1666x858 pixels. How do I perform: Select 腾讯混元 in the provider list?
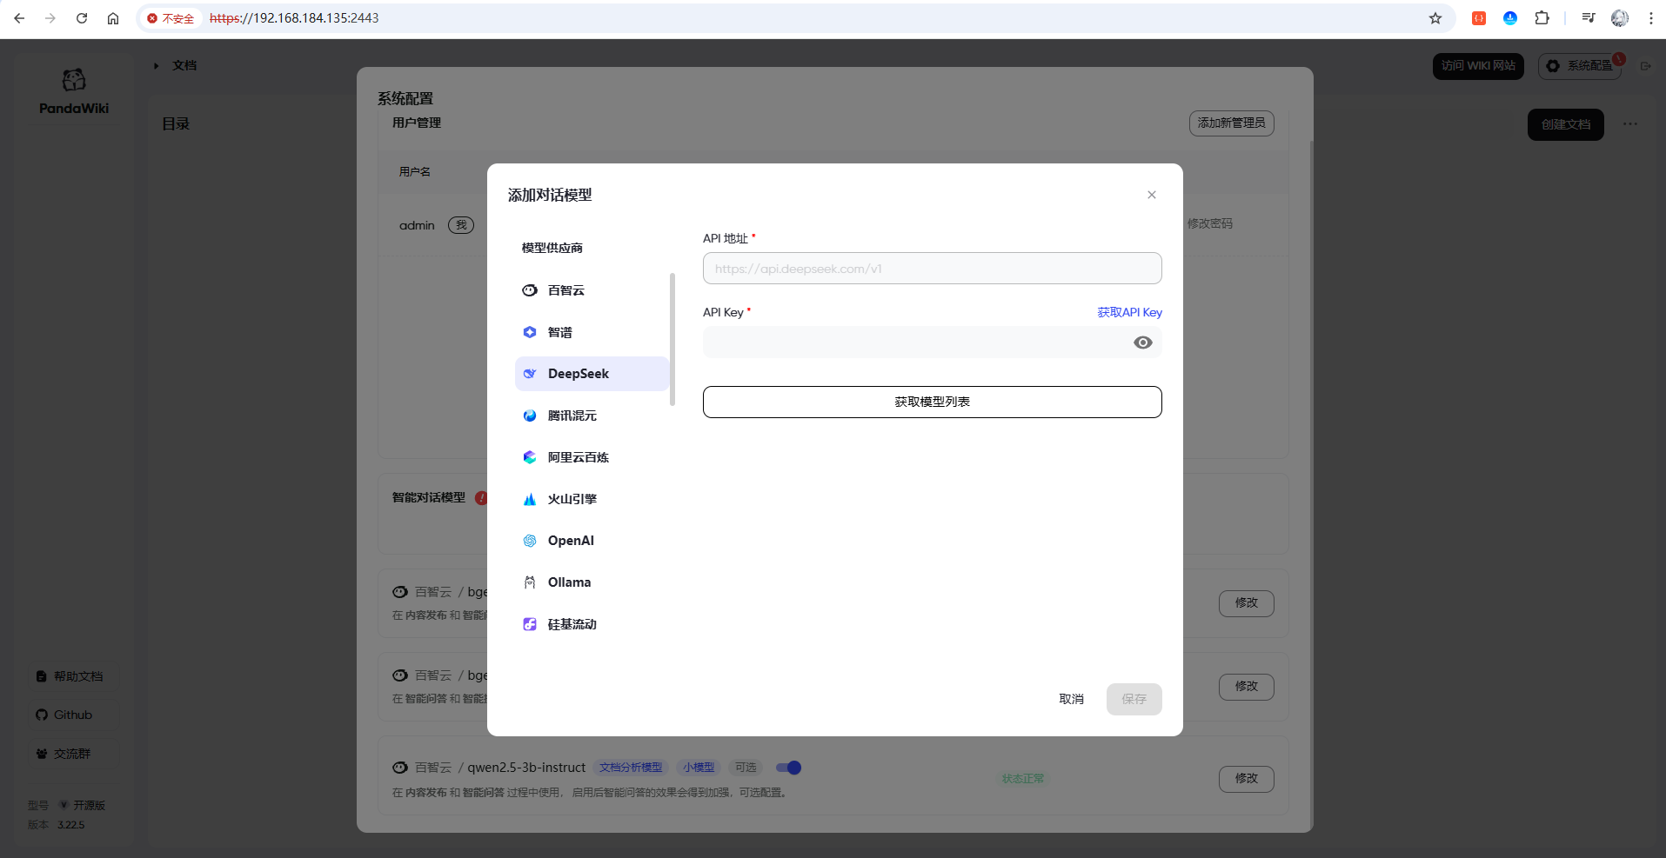(592, 416)
